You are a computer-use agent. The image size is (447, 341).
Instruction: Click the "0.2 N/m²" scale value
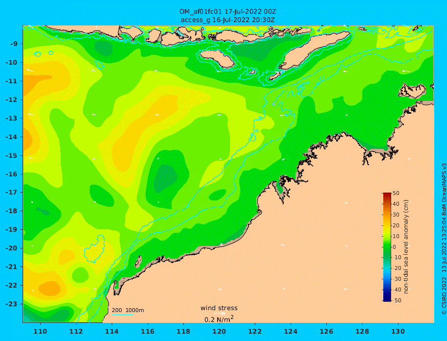click(219, 319)
